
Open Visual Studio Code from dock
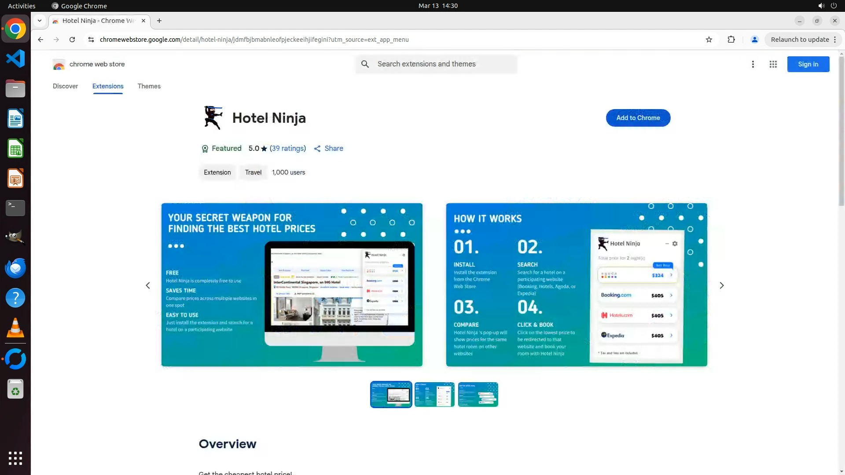point(15,58)
